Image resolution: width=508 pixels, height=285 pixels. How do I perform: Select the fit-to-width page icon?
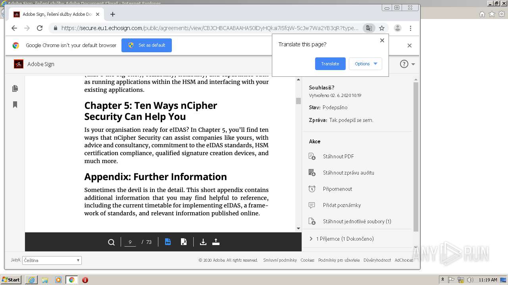(168, 242)
